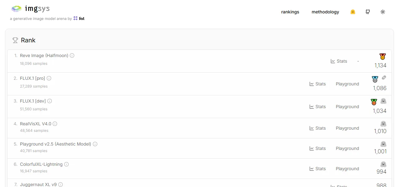Open the rankings menu item

290,12
